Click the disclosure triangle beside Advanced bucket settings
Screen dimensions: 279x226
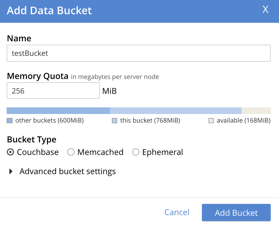[x=11, y=171]
